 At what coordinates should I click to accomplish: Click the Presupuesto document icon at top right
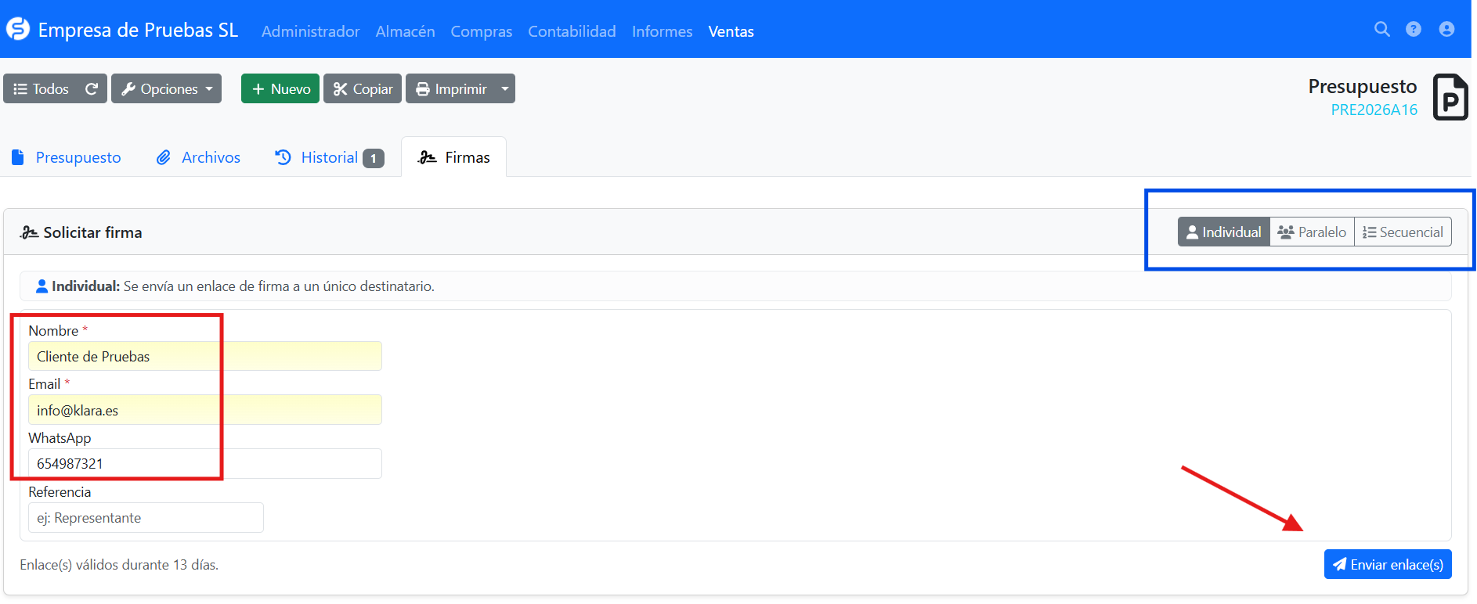1450,98
